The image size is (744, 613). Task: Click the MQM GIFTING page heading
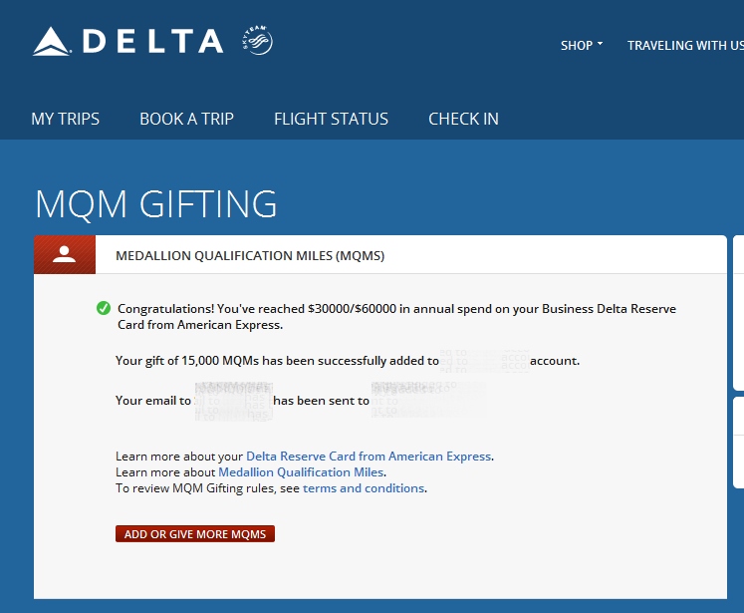click(x=156, y=204)
